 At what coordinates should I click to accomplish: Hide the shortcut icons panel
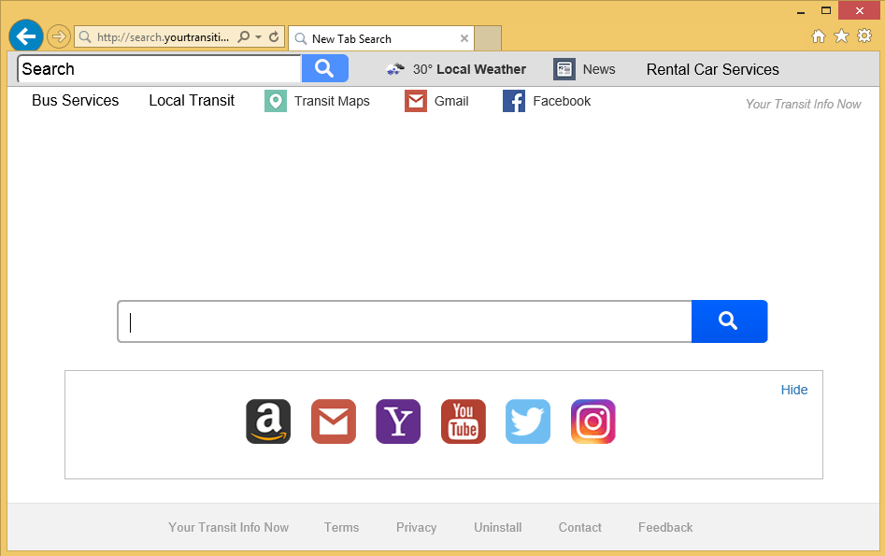coord(794,390)
